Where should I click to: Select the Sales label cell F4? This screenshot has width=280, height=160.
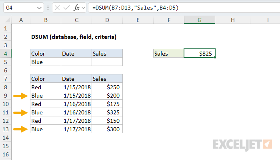click(x=168, y=53)
